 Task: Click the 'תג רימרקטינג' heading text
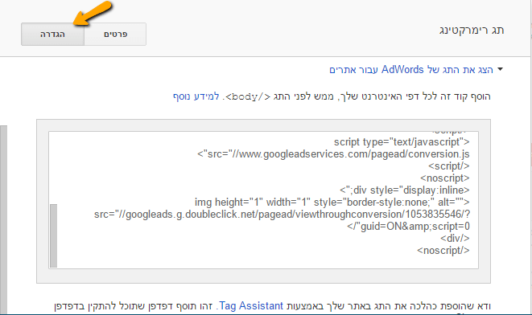[x=472, y=31]
